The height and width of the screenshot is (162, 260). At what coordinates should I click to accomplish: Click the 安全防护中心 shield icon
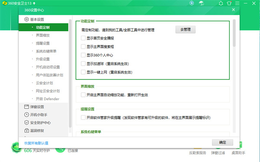(26, 122)
